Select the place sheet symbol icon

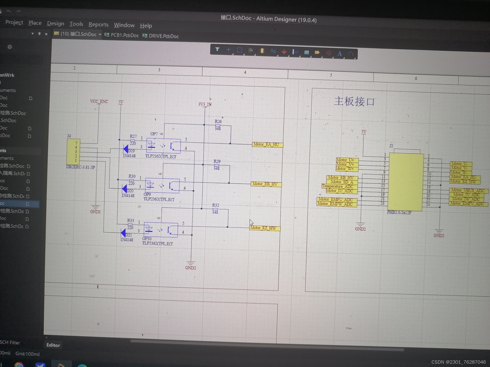click(x=307, y=53)
